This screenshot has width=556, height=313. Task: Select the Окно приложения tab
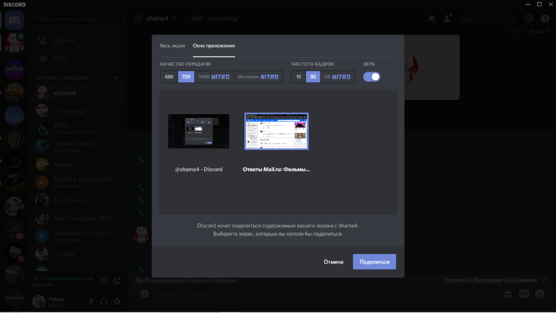pyautogui.click(x=213, y=46)
